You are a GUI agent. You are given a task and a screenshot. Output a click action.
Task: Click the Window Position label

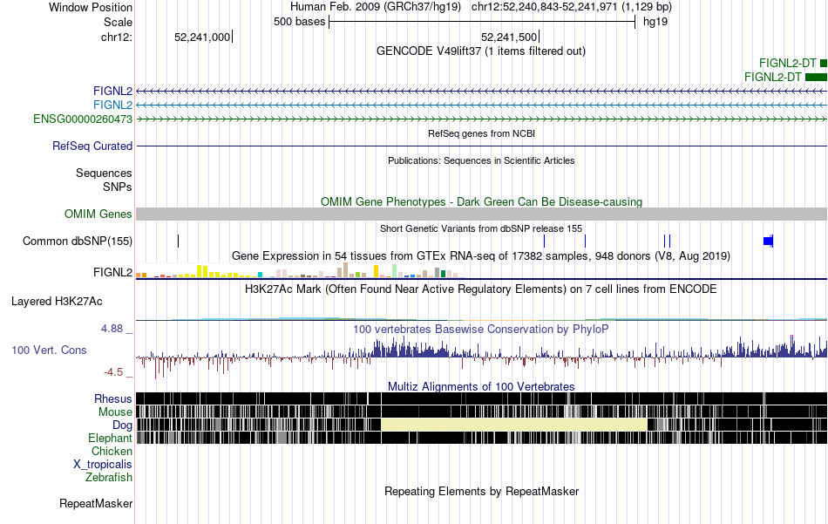pos(91,7)
